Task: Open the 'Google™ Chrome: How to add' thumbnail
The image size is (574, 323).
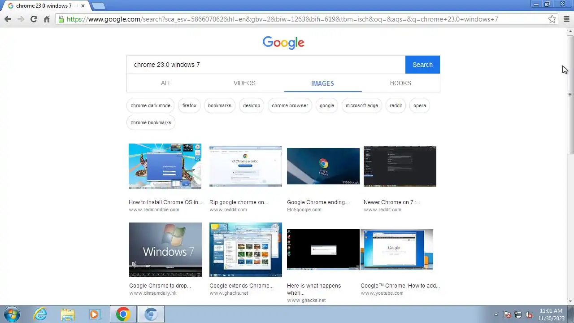Action: [x=397, y=249]
